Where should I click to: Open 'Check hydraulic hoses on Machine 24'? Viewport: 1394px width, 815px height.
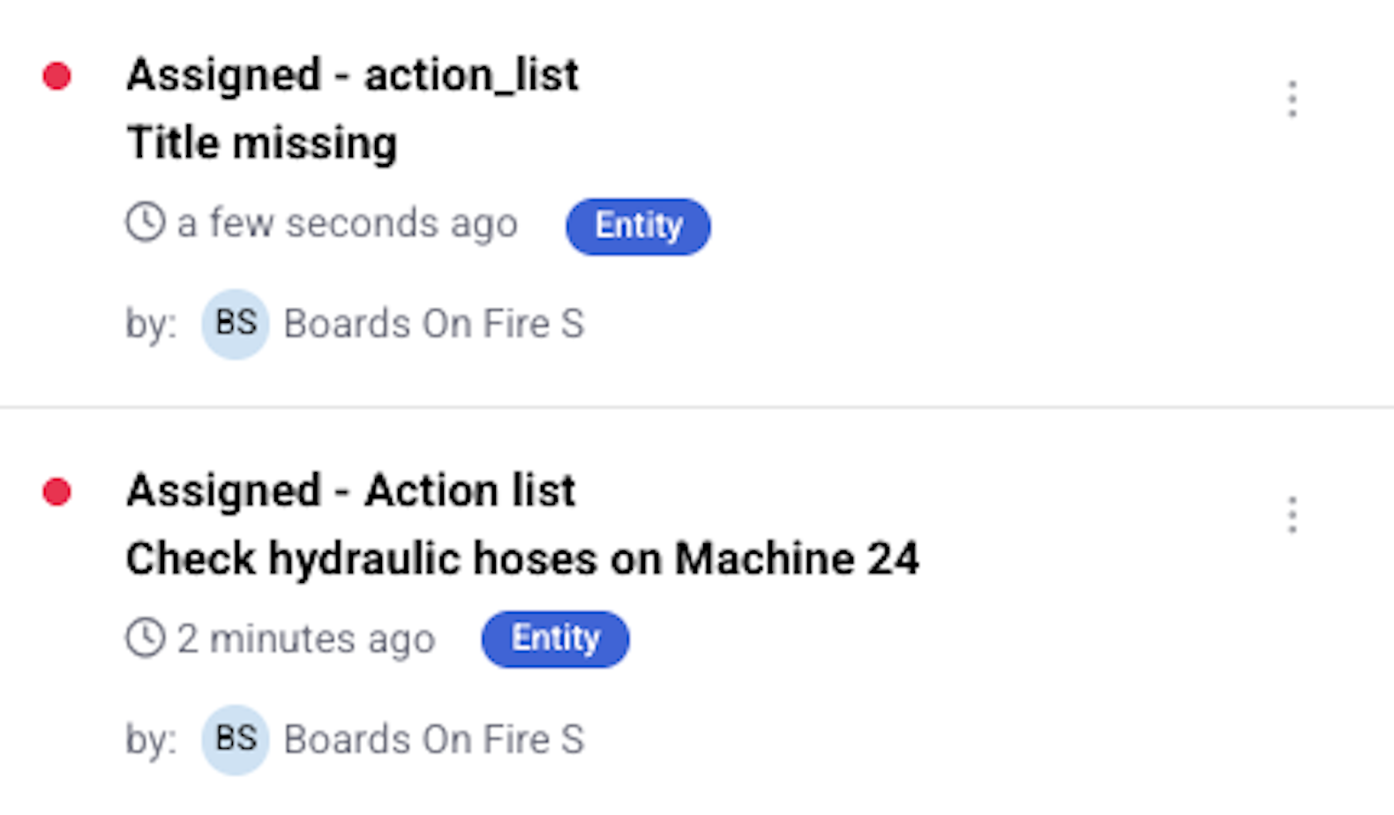click(522, 559)
